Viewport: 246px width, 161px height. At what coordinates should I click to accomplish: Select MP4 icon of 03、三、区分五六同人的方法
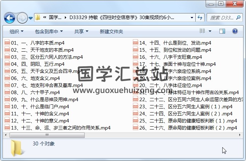tap(7, 57)
